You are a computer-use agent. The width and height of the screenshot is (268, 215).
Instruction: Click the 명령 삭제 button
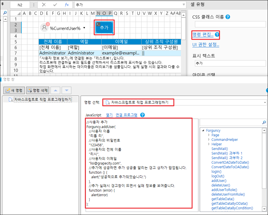coord(38,90)
